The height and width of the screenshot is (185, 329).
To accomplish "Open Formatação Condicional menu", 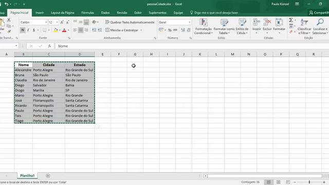I will pos(203,27).
